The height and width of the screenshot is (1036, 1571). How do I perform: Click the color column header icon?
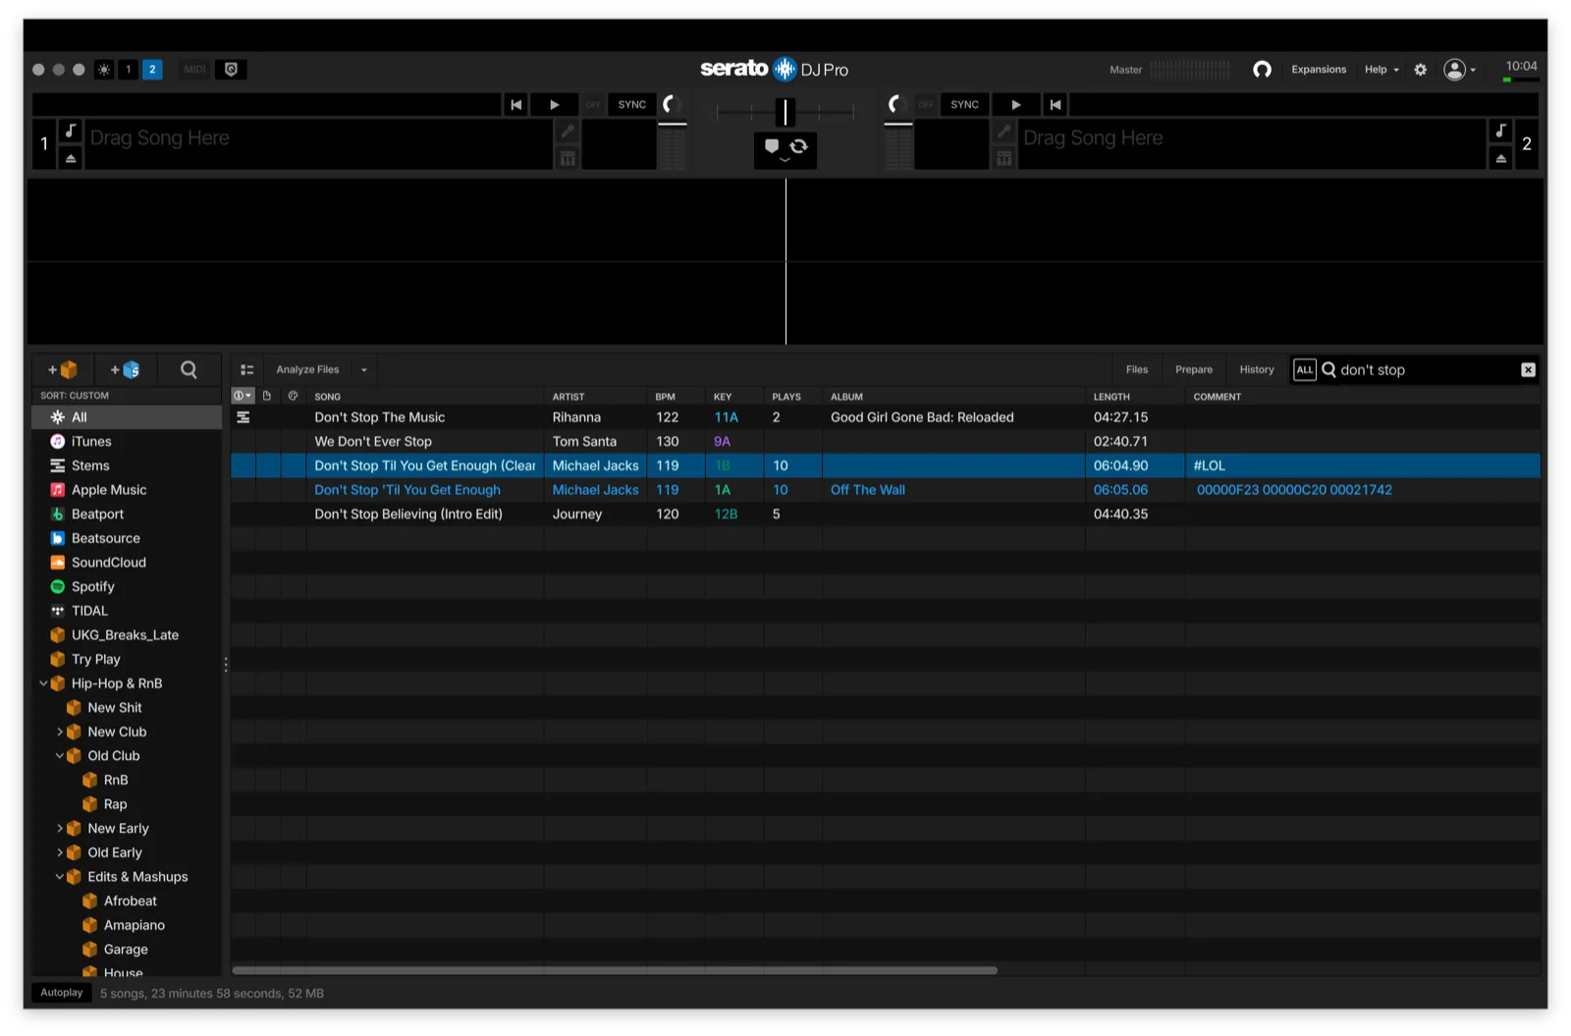coord(293,396)
